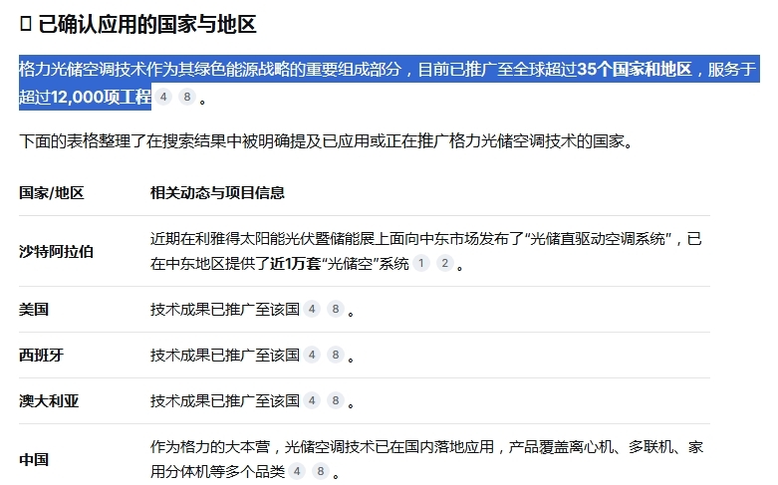Image resolution: width=778 pixels, height=485 pixels.
Task: Click the sentence starting 下面的表格整理了
Action: pos(327,141)
